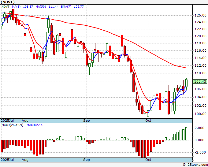Click the MA(3) value 106.87

tap(28, 6)
